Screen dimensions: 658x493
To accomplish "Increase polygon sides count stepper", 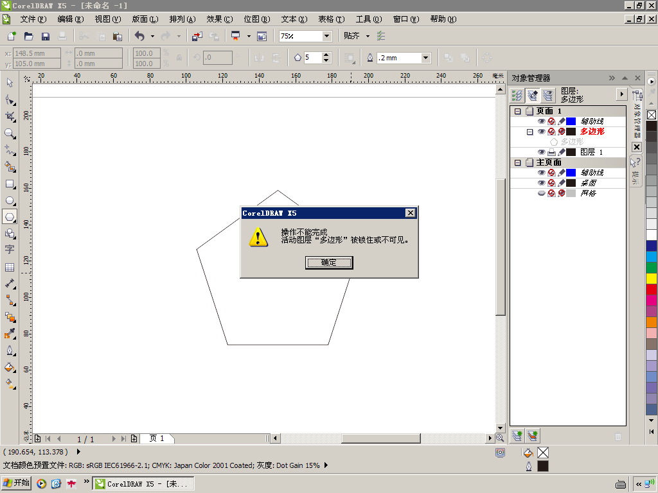I will [x=326, y=55].
